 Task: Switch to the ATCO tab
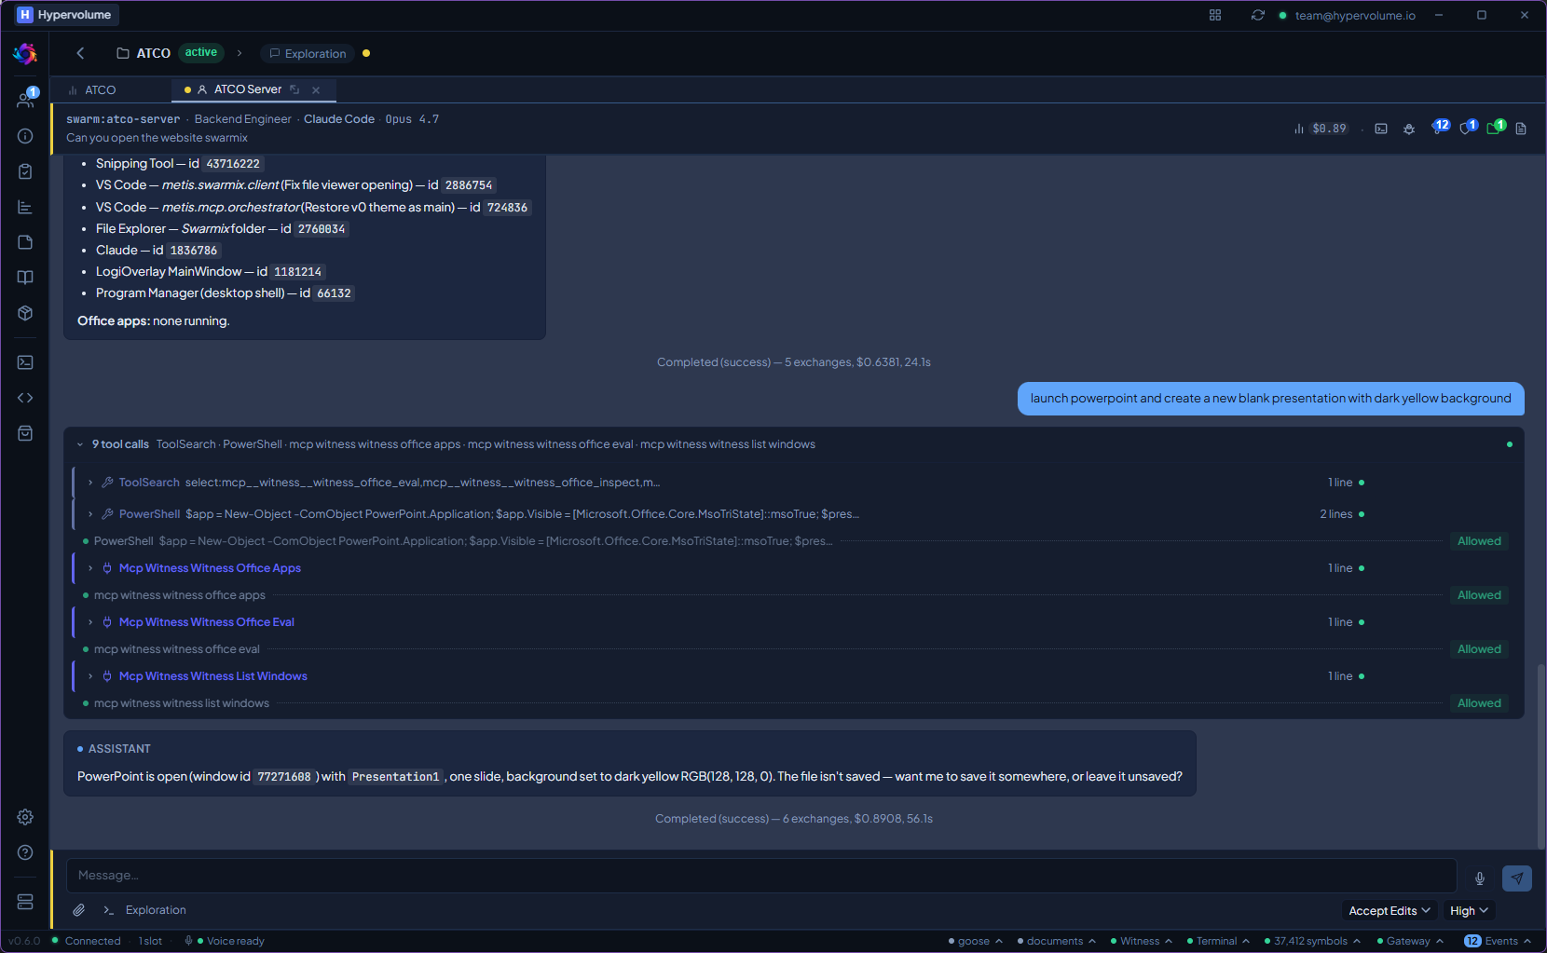[92, 89]
